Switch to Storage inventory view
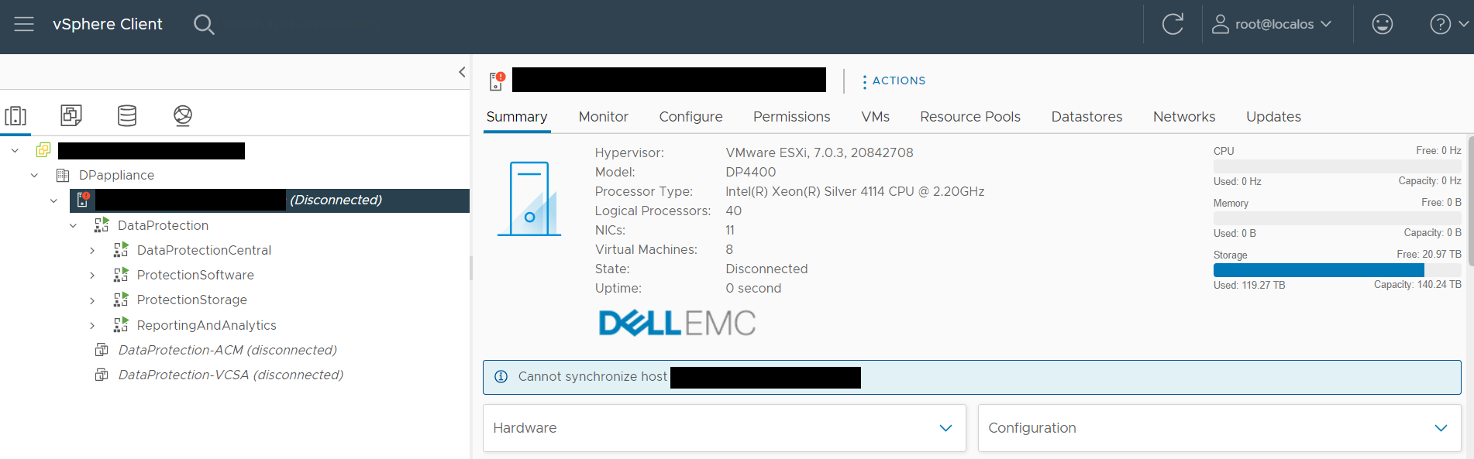 (127, 115)
